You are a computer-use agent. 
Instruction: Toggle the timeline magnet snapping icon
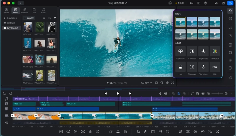179,94
